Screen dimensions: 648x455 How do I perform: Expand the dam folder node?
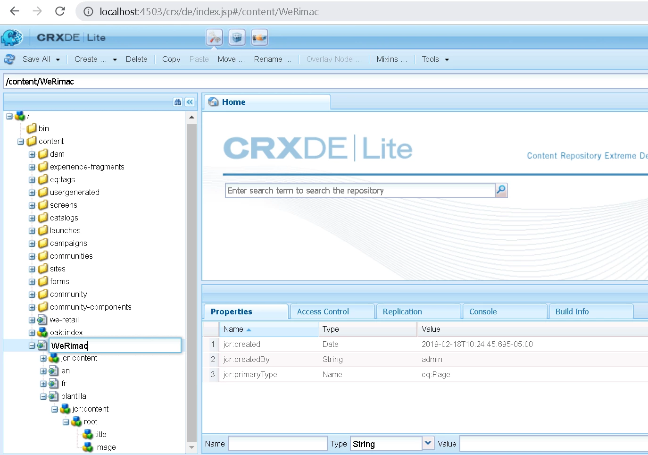point(32,154)
